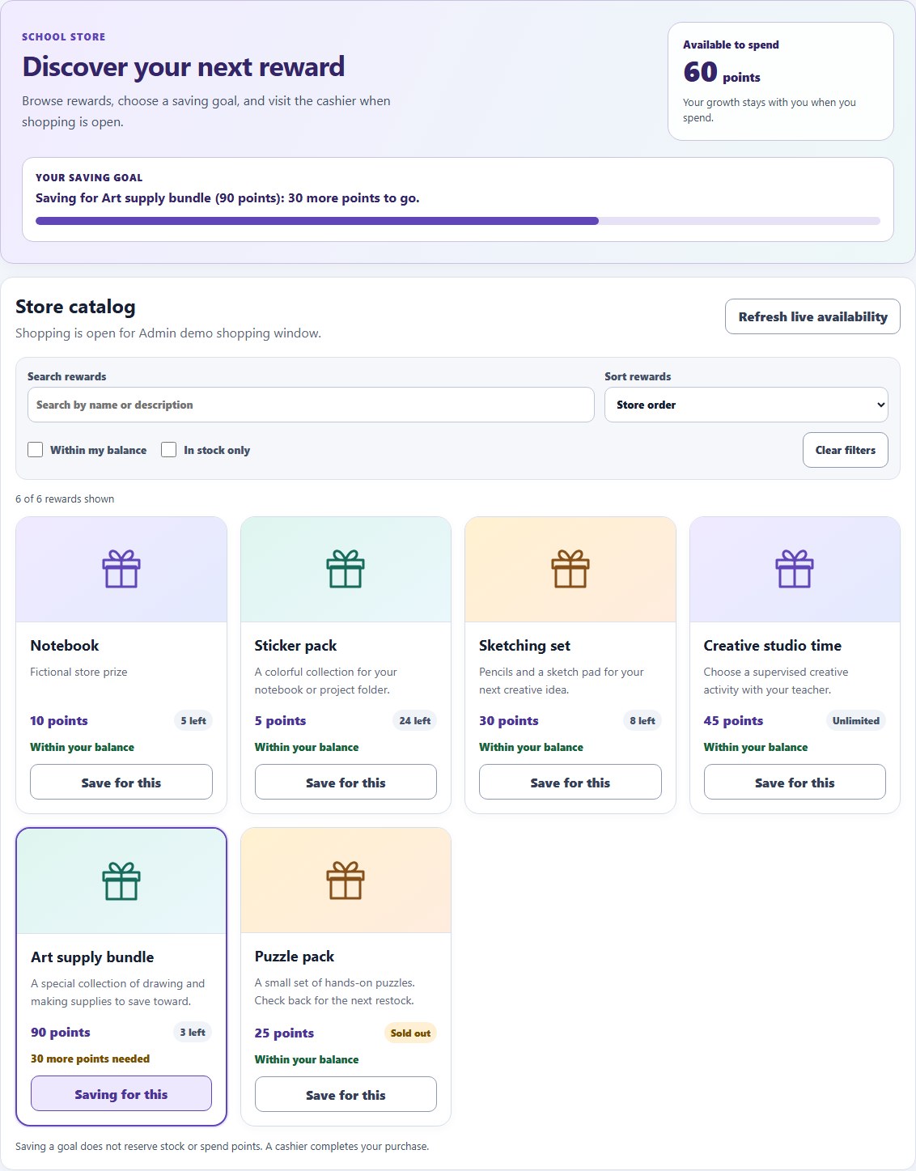Click Saving for this on Art supply bundle
The height and width of the screenshot is (1171, 916).
(121, 1094)
